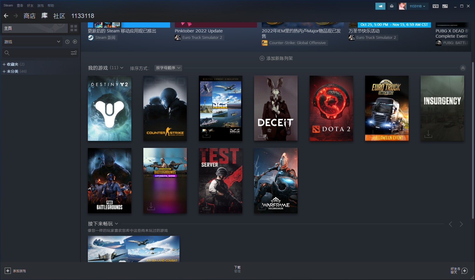475x280 pixels.
Task: Collapse the My Games shelf
Action: coord(463,68)
